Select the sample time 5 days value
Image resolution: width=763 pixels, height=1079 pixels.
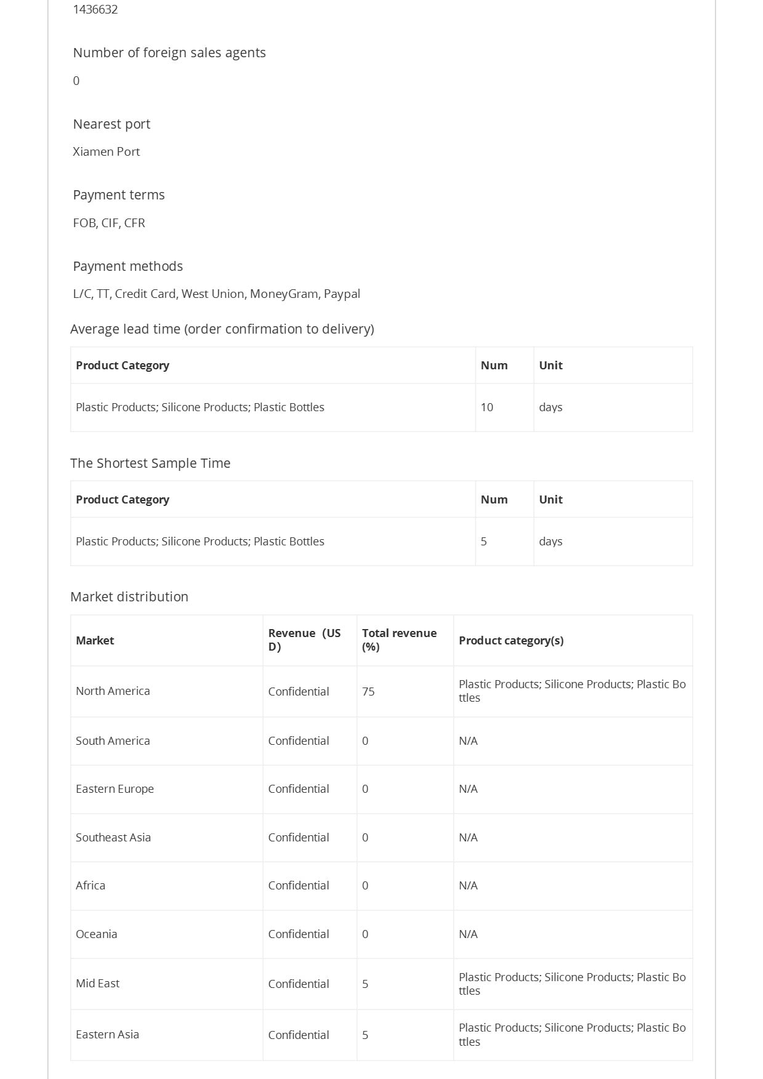coord(504,542)
